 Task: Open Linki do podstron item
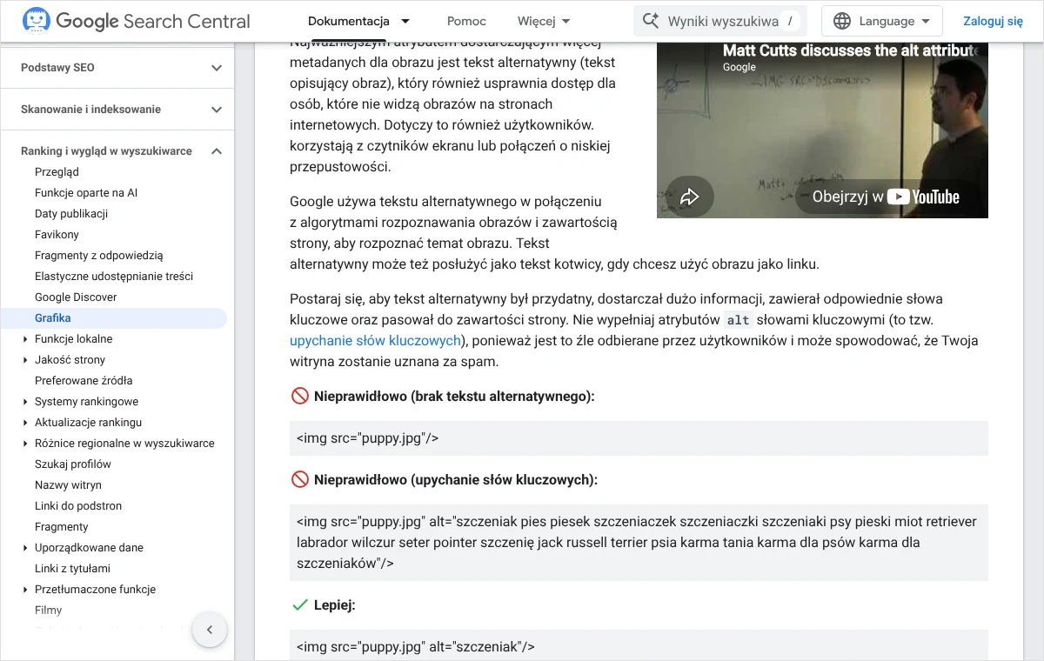click(x=78, y=506)
